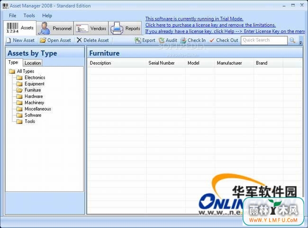Screen dimensions: 308x228
Task: Click the Check In icon
Action: [183, 40]
